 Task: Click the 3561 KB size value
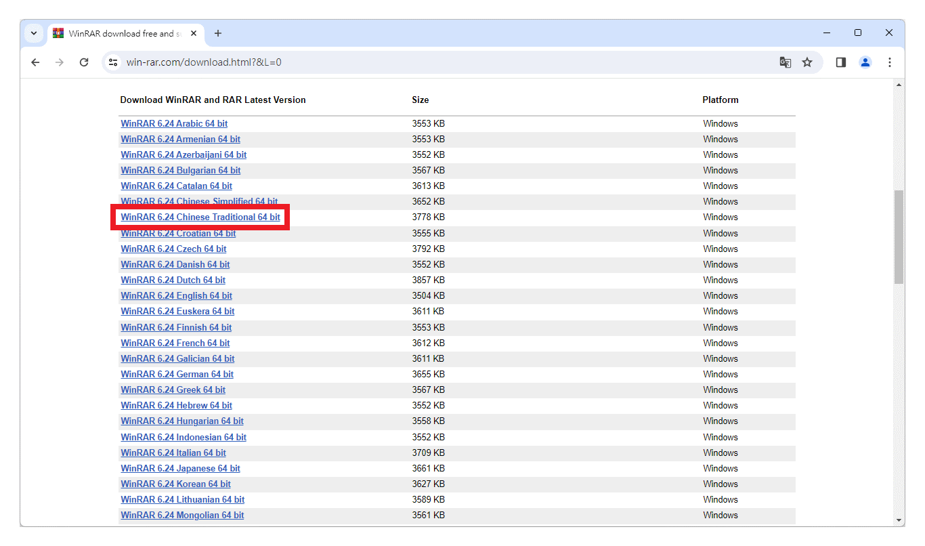point(428,515)
